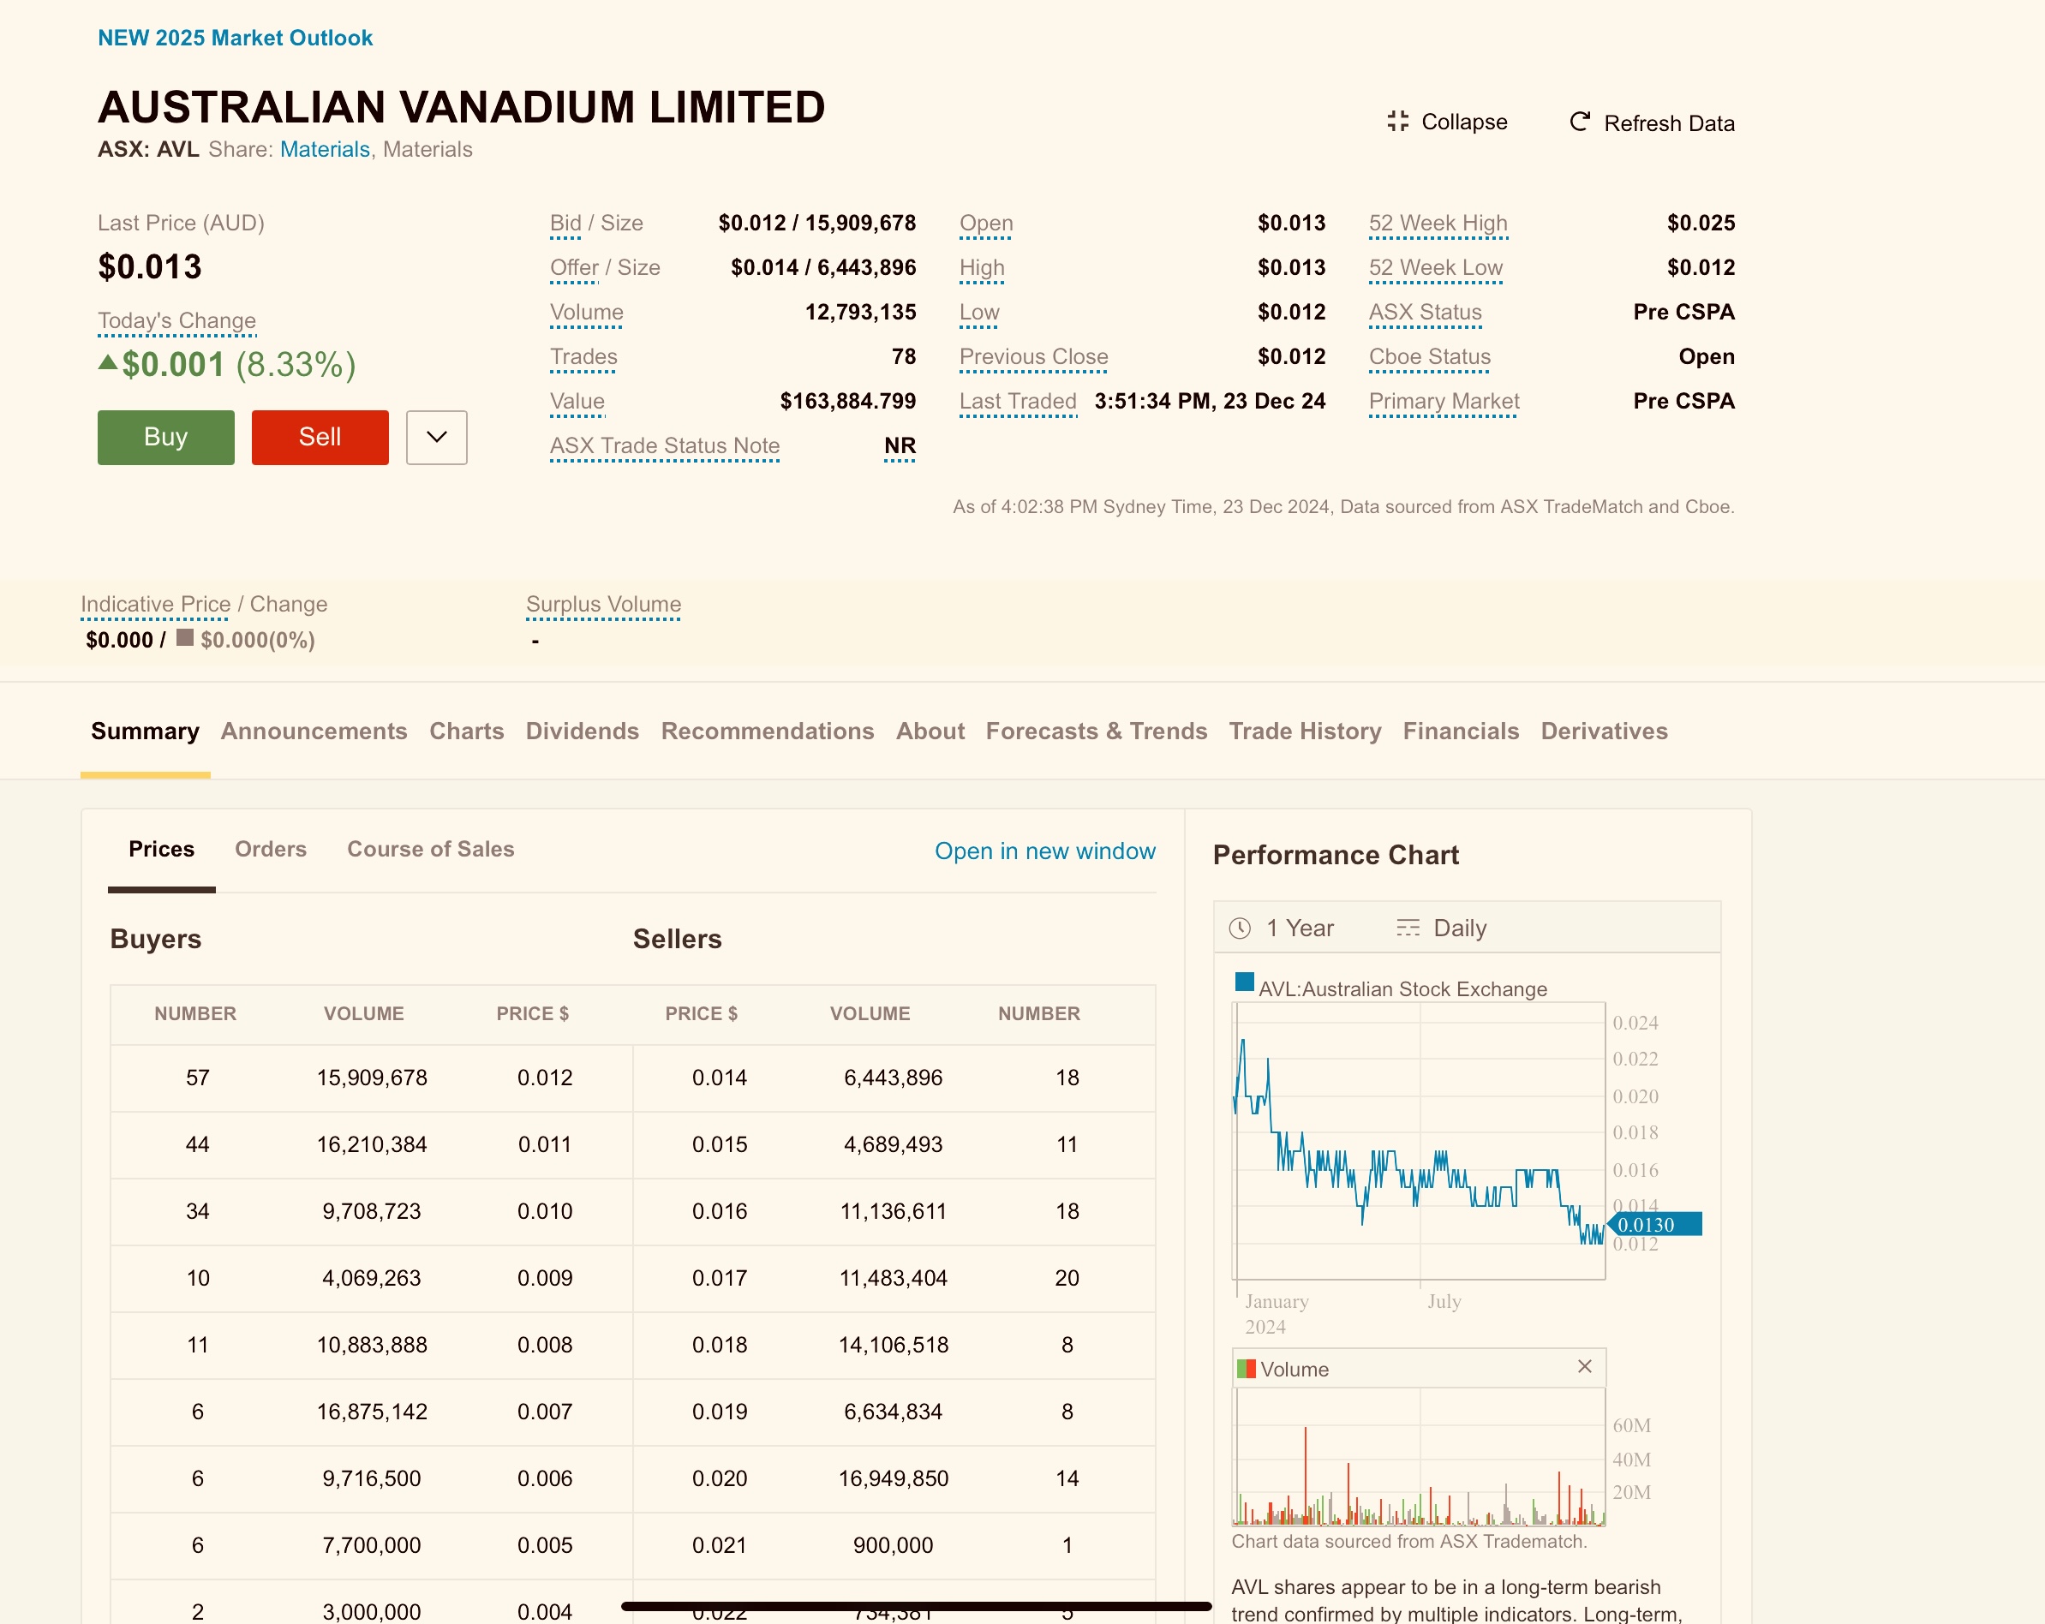Click buyer volume 15,909,678 cell
This screenshot has width=2045, height=1624.
click(372, 1078)
